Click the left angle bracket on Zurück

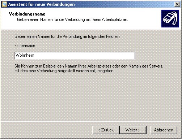coord(99,130)
